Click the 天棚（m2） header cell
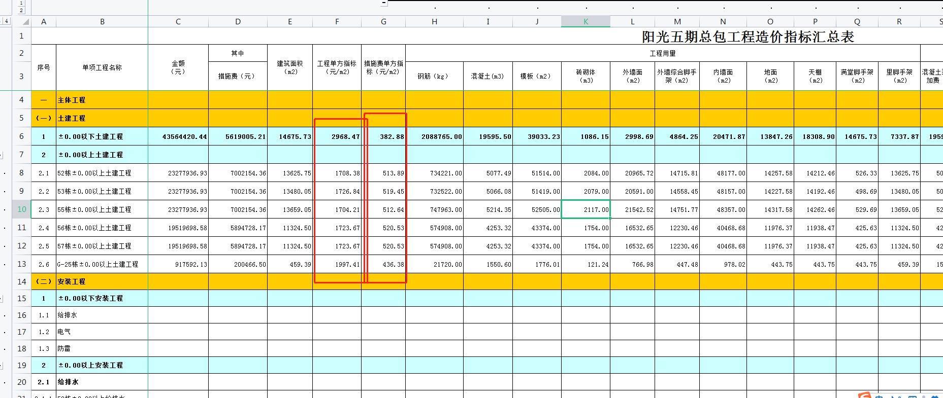This screenshot has height=398, width=943. click(815, 76)
